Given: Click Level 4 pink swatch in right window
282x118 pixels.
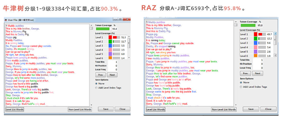Looking at the screenshot, I should pyautogui.click(x=256, y=47).
